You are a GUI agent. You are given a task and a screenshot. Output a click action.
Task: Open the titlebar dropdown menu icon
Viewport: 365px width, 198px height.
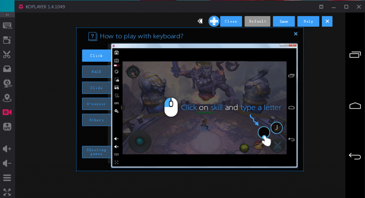point(321,7)
